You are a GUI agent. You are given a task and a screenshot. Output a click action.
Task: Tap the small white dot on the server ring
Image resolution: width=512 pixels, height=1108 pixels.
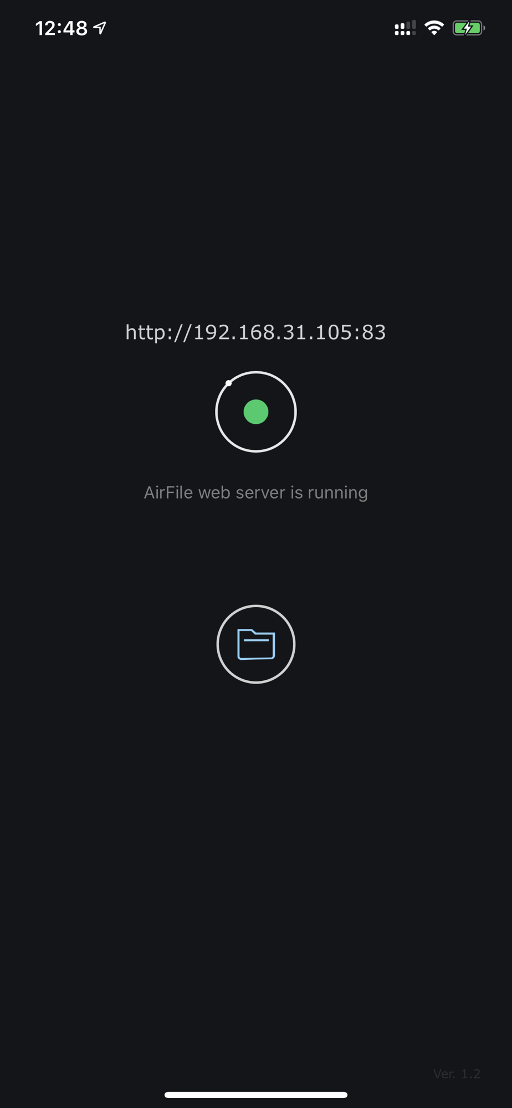[228, 383]
